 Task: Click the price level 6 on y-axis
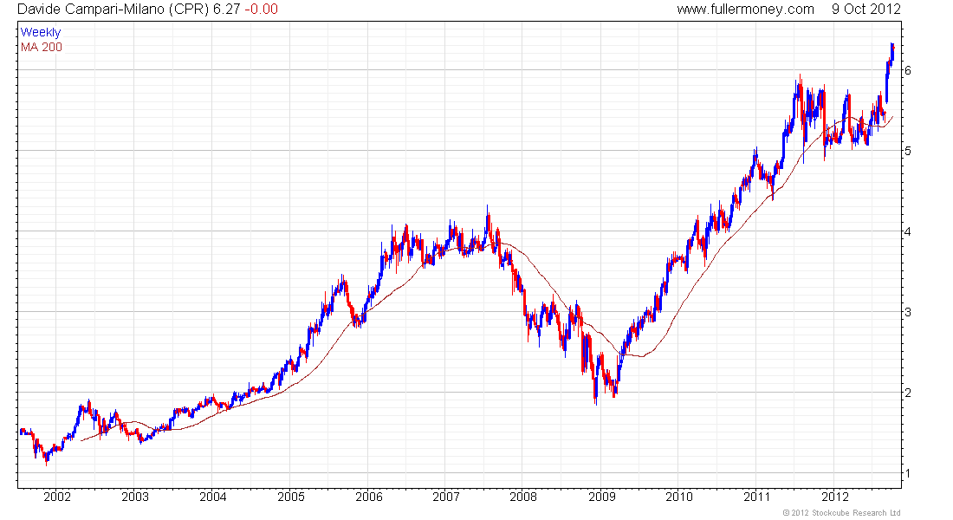click(x=908, y=70)
